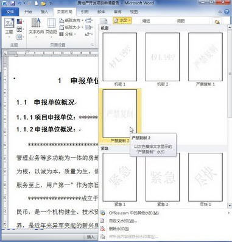
Task: Click the Line Numbers icon in Page Setup
Action: (89, 28)
